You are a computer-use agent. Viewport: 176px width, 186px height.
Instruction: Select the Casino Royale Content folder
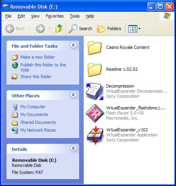[x=119, y=48]
